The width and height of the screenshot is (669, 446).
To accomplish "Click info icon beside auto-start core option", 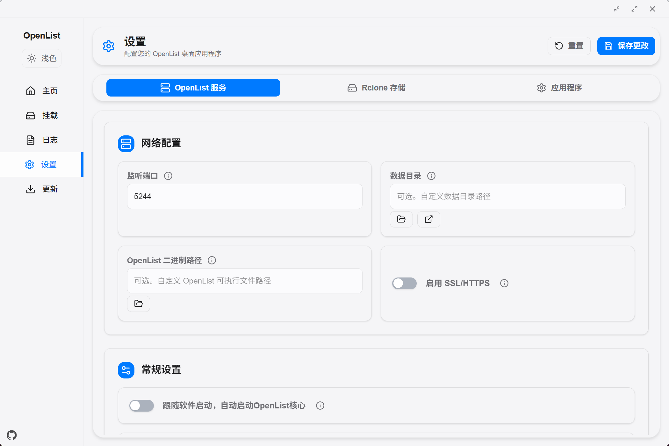I will click(320, 406).
